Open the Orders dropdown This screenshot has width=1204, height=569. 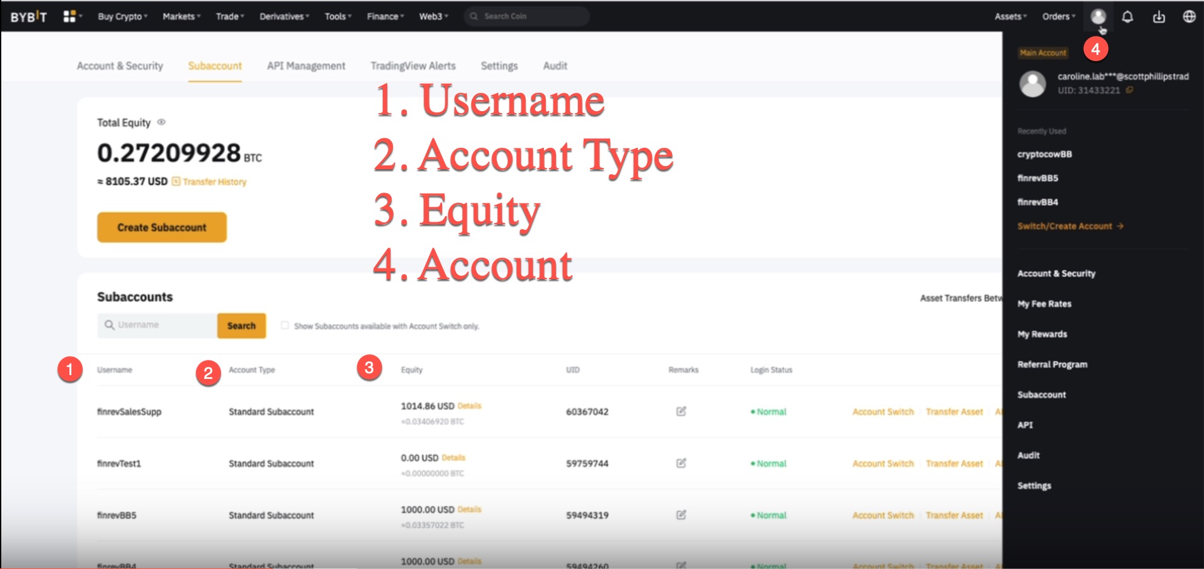pyautogui.click(x=1059, y=16)
